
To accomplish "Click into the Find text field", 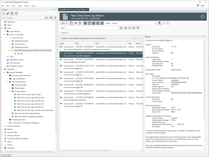I will (x=92, y=28).
